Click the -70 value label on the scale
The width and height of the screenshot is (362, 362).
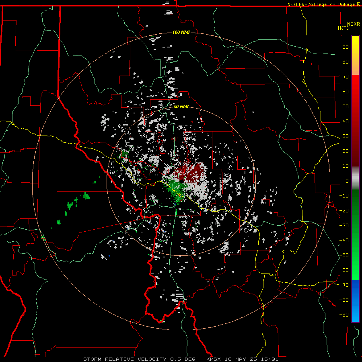pos(344,285)
